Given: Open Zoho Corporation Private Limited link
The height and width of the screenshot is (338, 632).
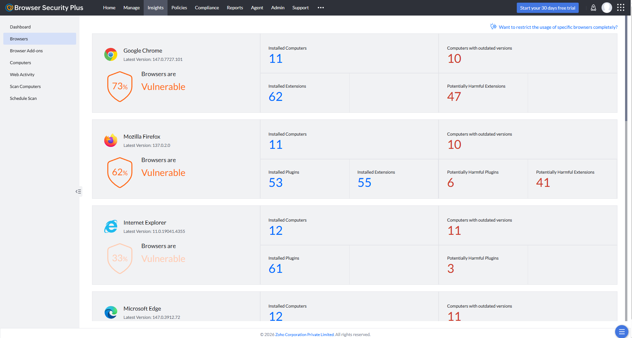Looking at the screenshot, I should tap(304, 334).
